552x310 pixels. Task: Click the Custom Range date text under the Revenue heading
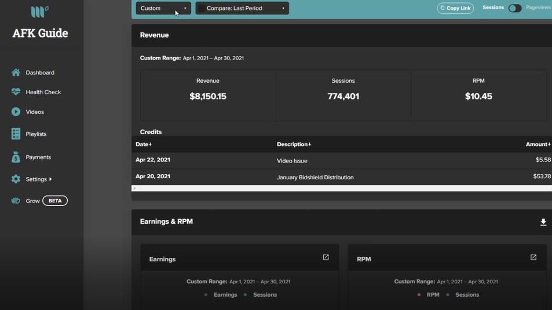click(x=192, y=58)
